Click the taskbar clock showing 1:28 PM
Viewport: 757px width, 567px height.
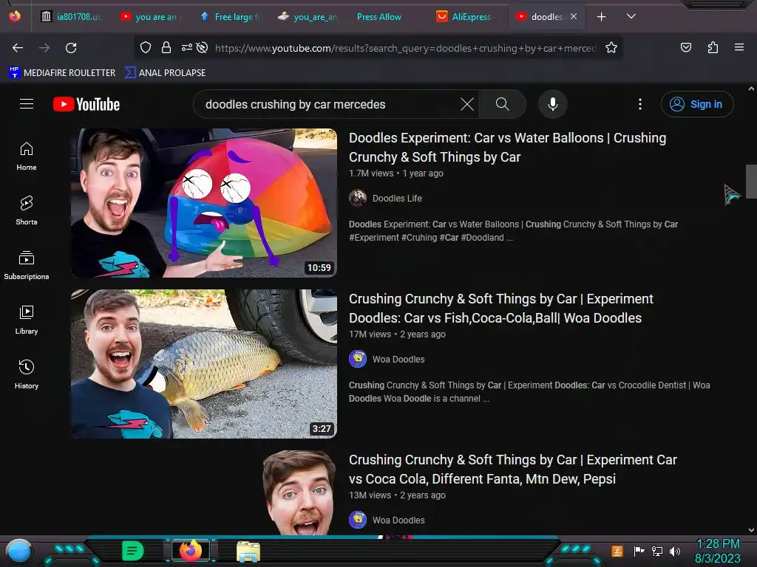tap(718, 551)
